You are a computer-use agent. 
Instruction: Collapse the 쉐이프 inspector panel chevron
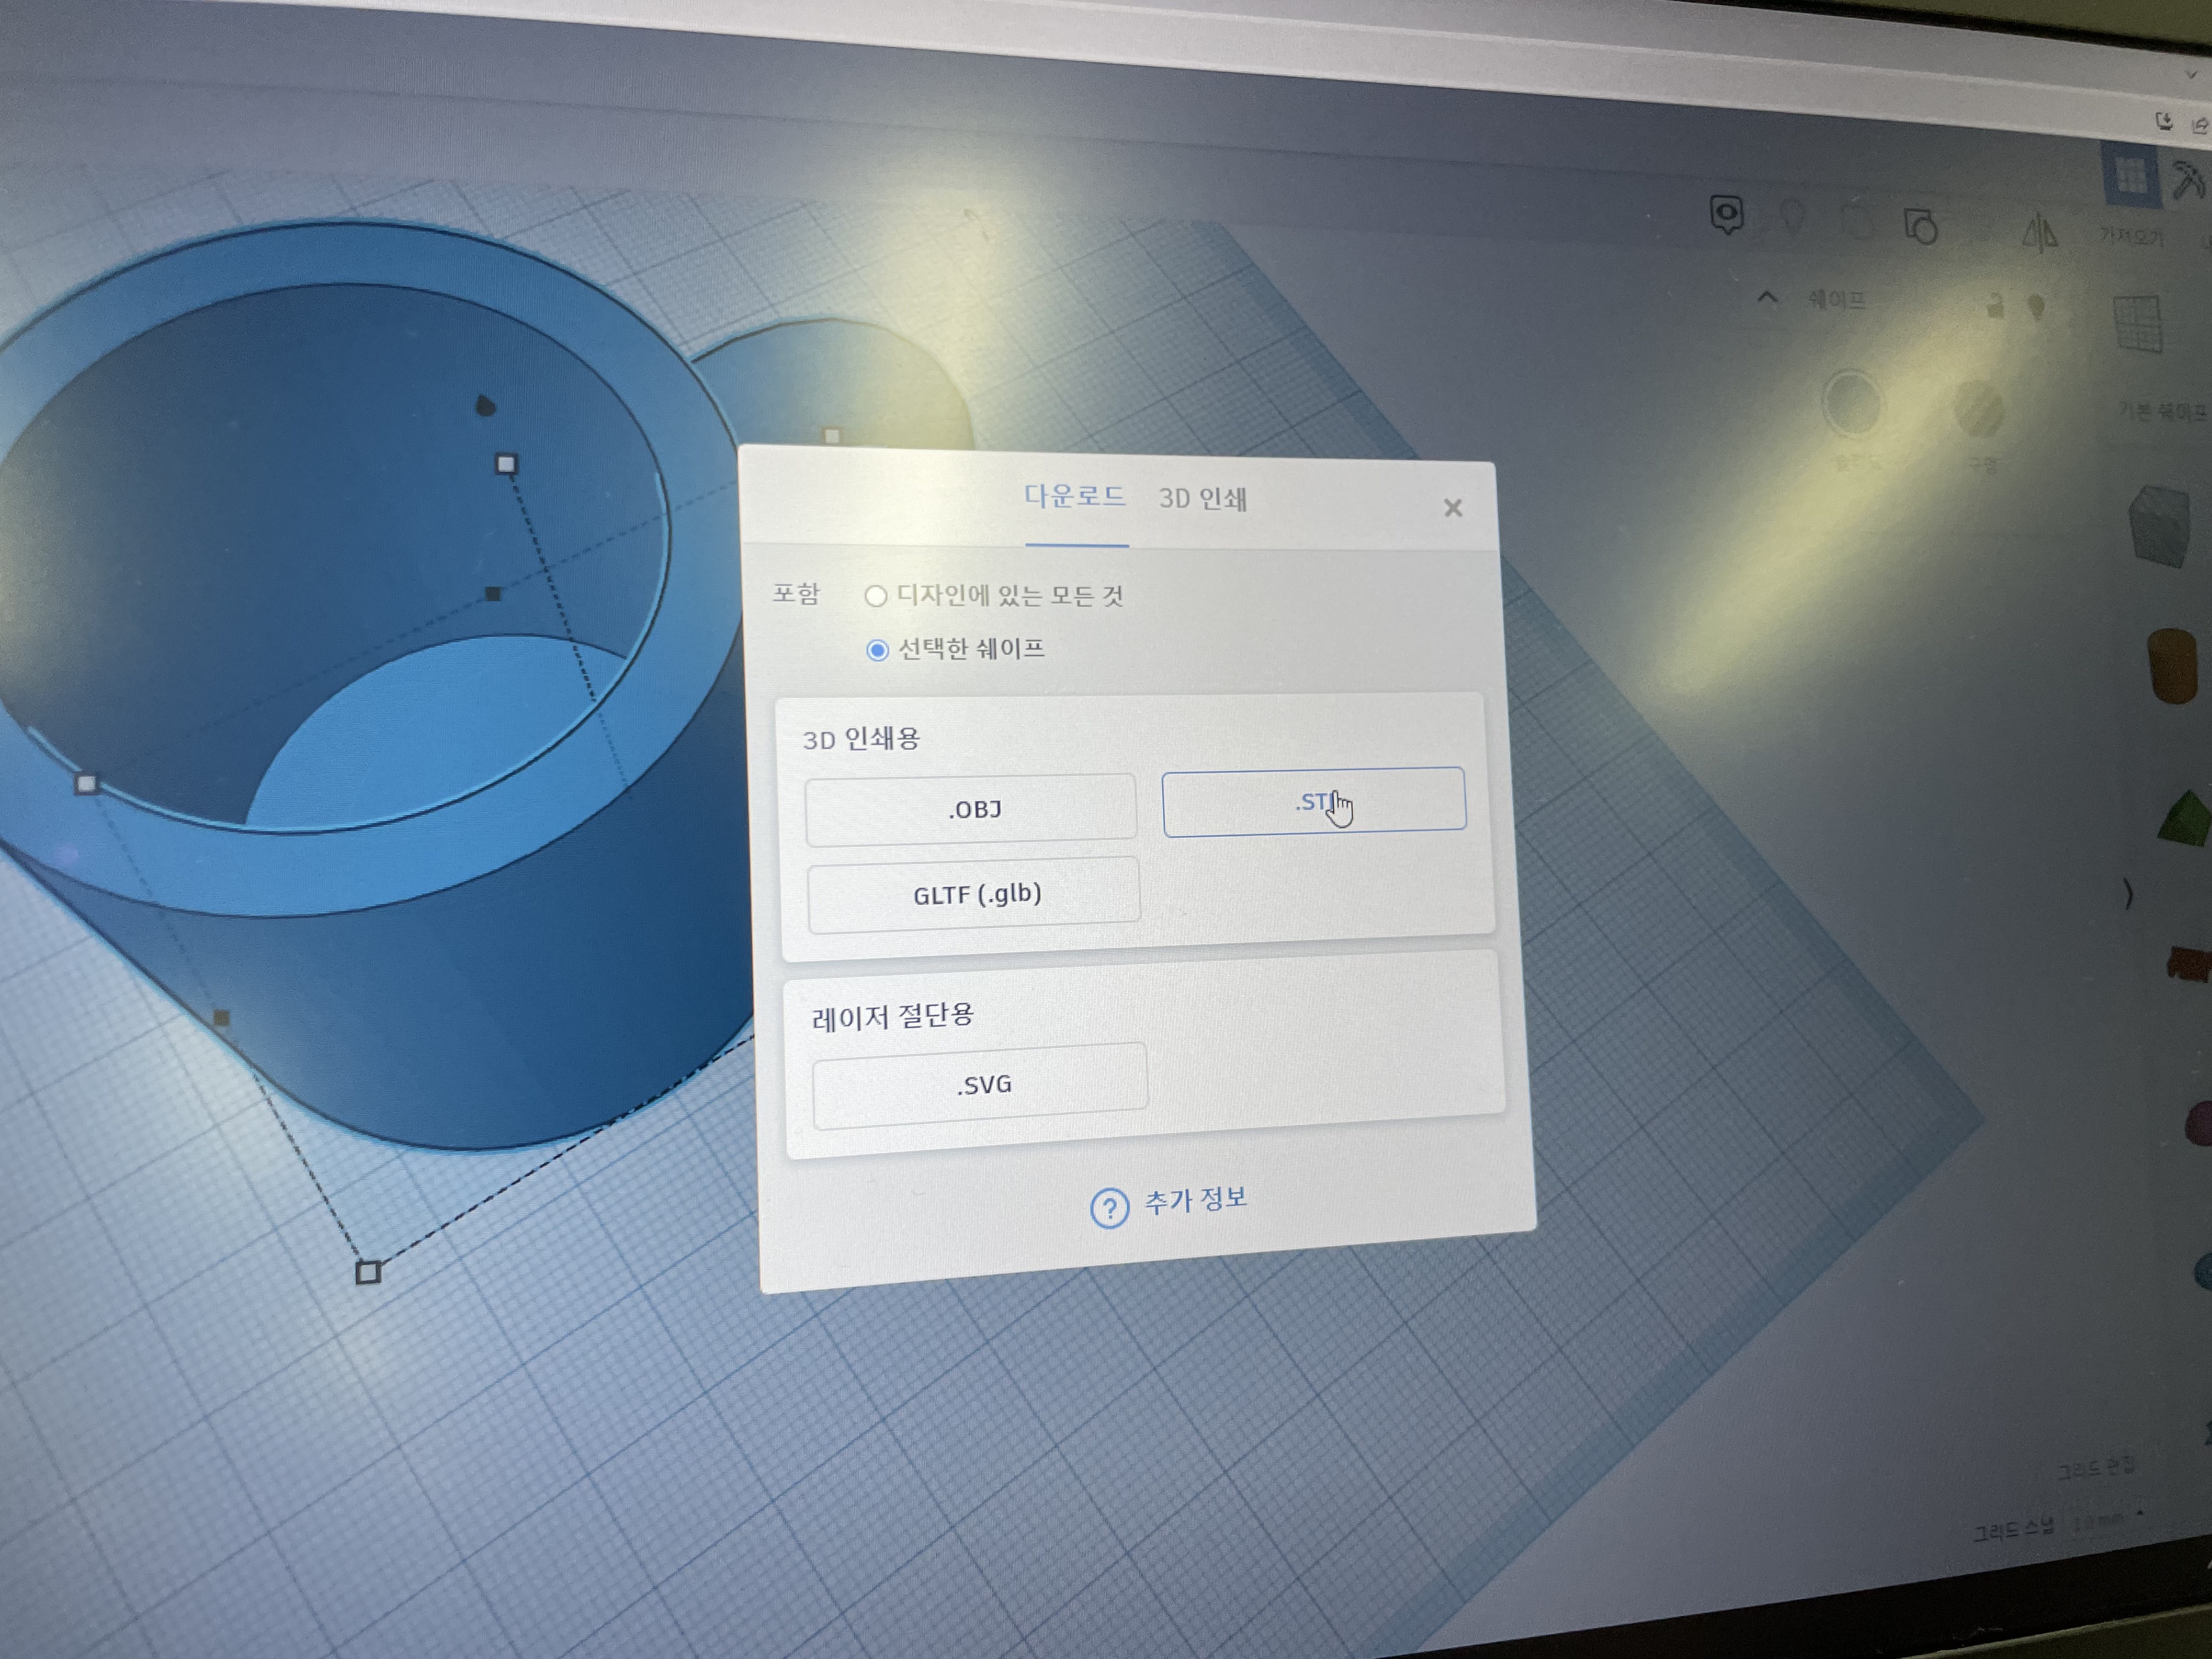[1767, 298]
